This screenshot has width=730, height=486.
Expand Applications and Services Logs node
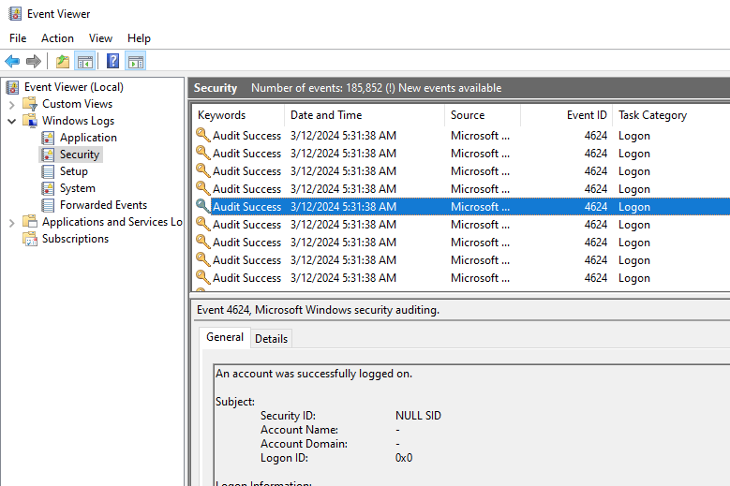12,222
